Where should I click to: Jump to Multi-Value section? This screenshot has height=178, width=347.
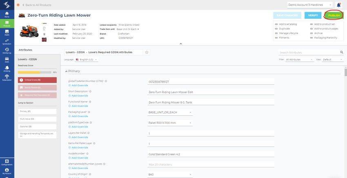tap(37, 119)
